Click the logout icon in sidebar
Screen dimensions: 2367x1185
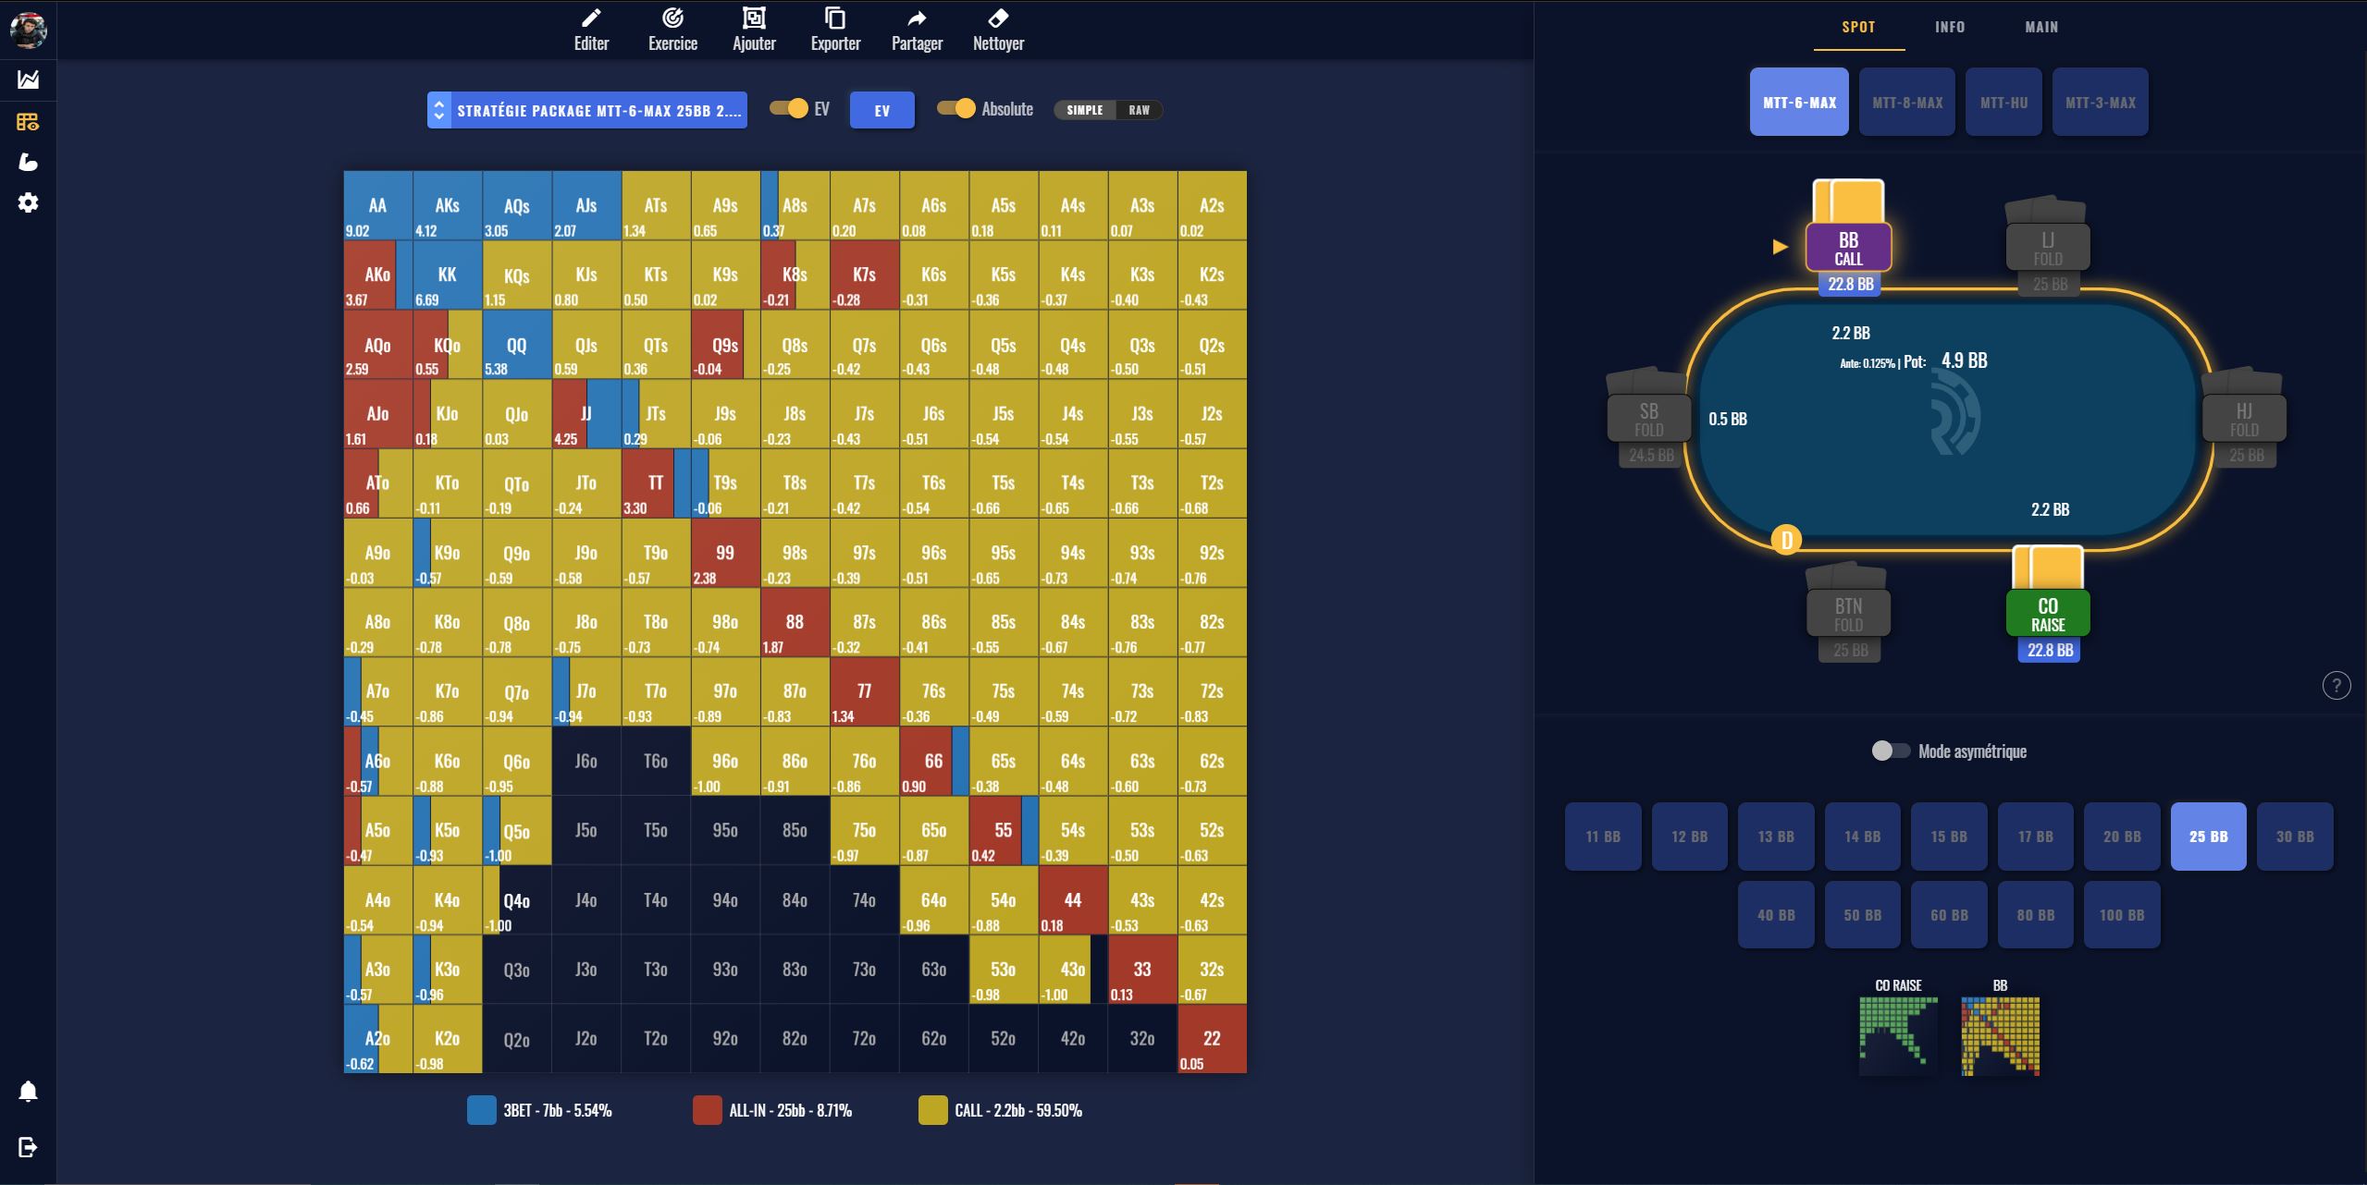(28, 1147)
